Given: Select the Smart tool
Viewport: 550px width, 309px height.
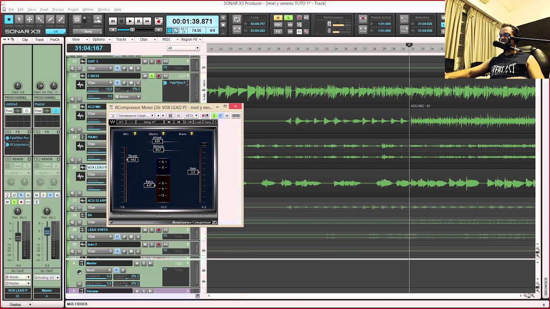Looking at the screenshot, I should (x=9, y=19).
